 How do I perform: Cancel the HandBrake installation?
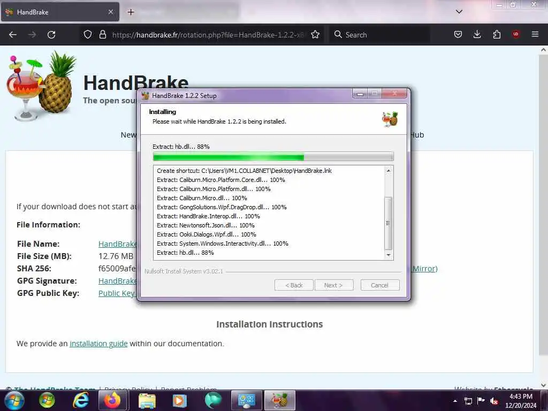tap(379, 285)
